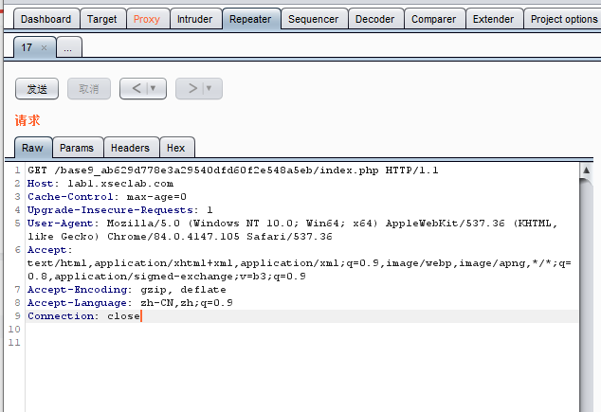The width and height of the screenshot is (601, 412).
Task: Add a new Repeater tab via the ... tab
Action: click(x=68, y=47)
